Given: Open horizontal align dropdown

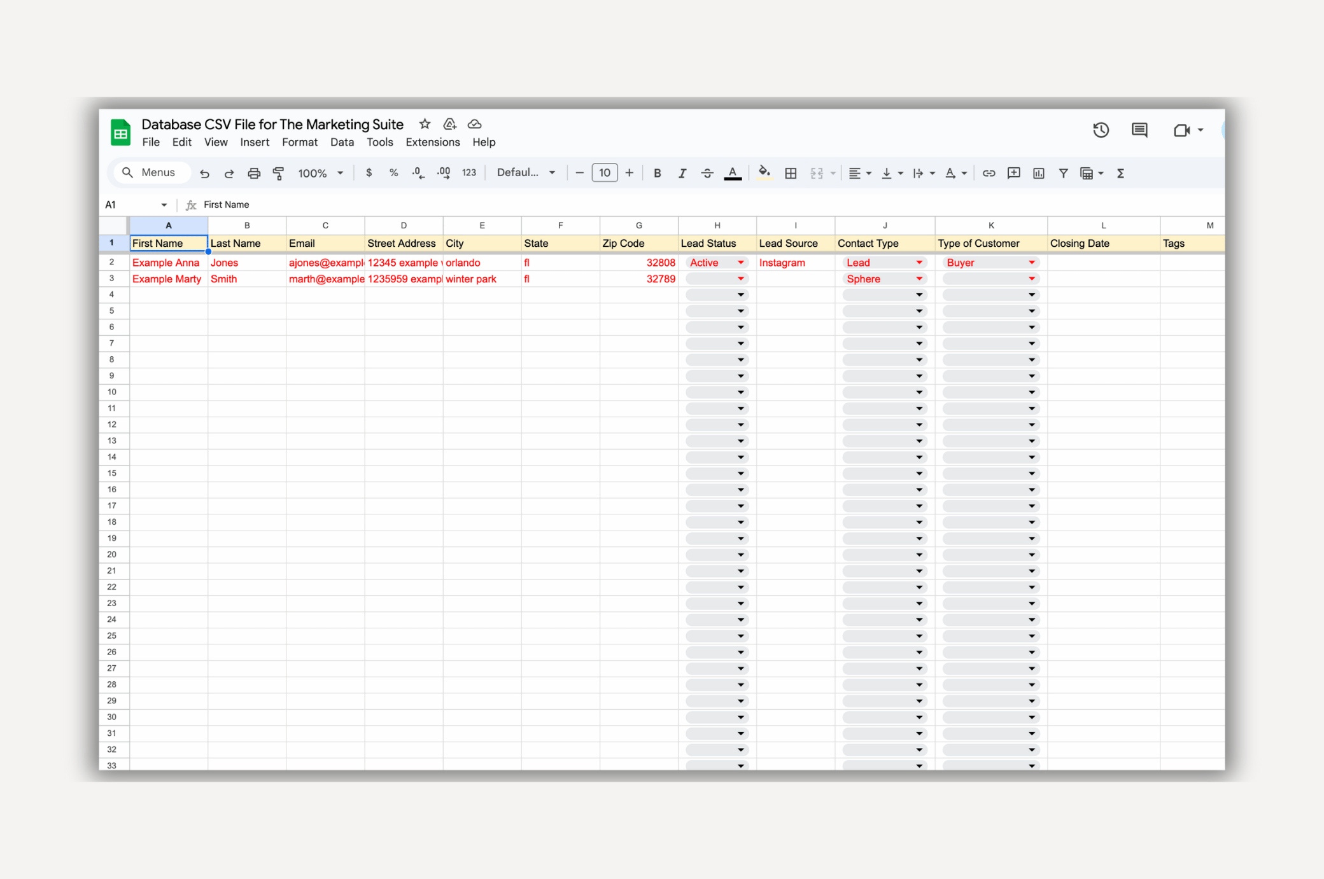Looking at the screenshot, I should [x=860, y=173].
